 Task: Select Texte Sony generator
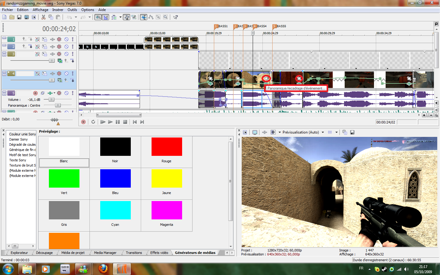pyautogui.click(x=18, y=160)
